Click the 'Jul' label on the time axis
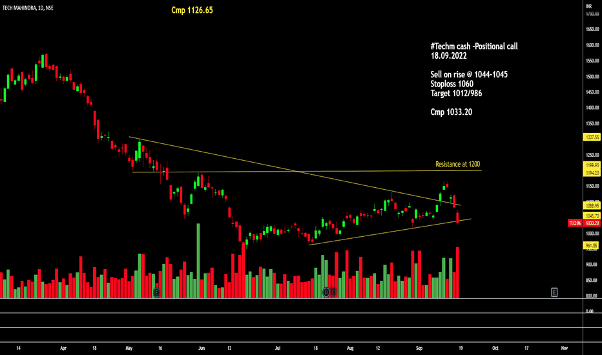Viewport: 602px width, 355px height. click(x=278, y=348)
